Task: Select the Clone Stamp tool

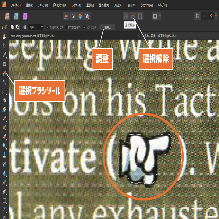Action: coord(4,155)
